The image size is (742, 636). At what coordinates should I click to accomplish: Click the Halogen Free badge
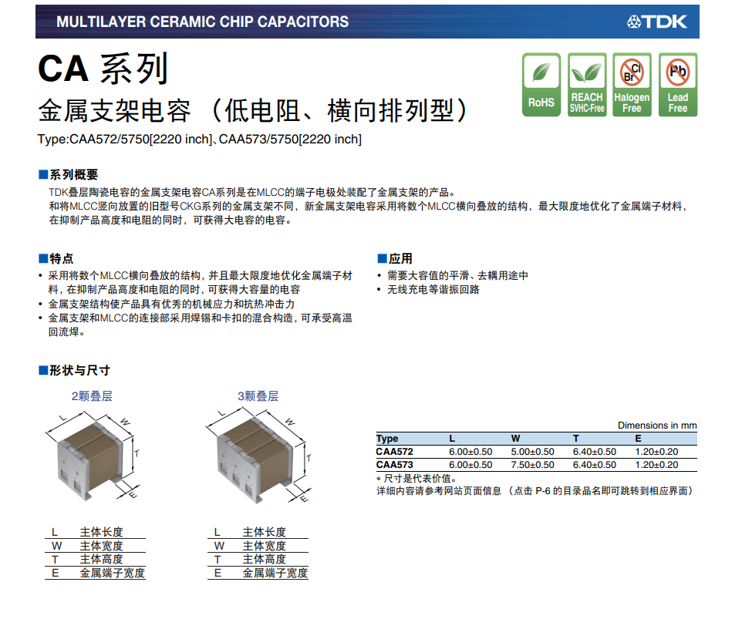(x=632, y=85)
